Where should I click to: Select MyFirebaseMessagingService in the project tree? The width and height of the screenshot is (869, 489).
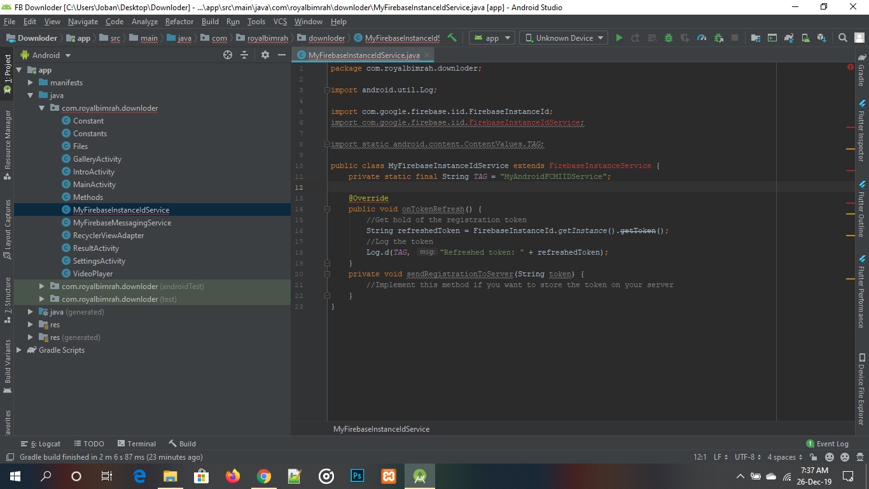click(x=122, y=223)
